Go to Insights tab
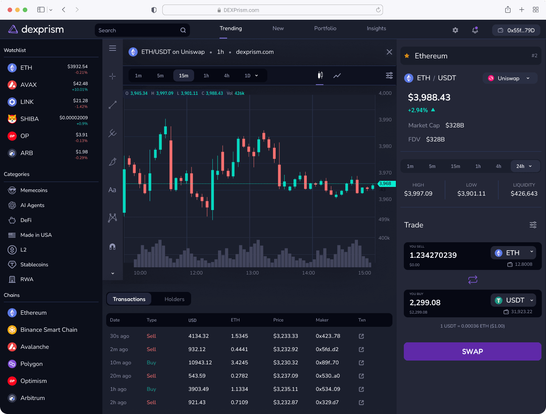 point(377,28)
